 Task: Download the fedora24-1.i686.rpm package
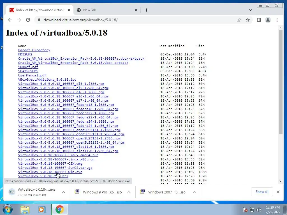point(66,121)
